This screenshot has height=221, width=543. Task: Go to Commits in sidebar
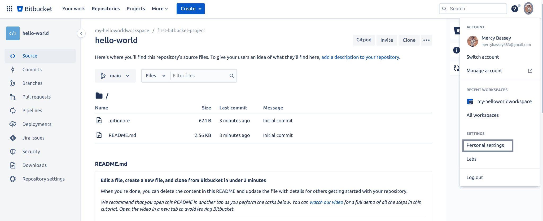(x=40, y=70)
